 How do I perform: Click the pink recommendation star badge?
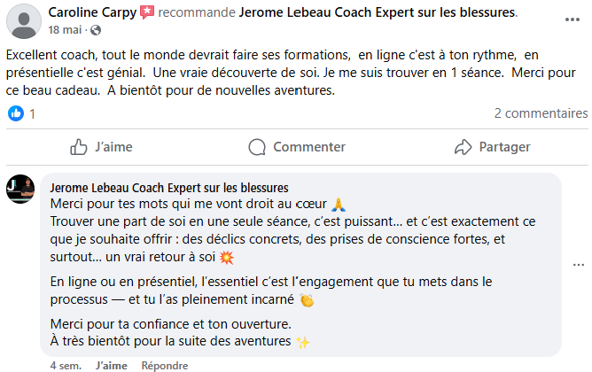(x=147, y=13)
